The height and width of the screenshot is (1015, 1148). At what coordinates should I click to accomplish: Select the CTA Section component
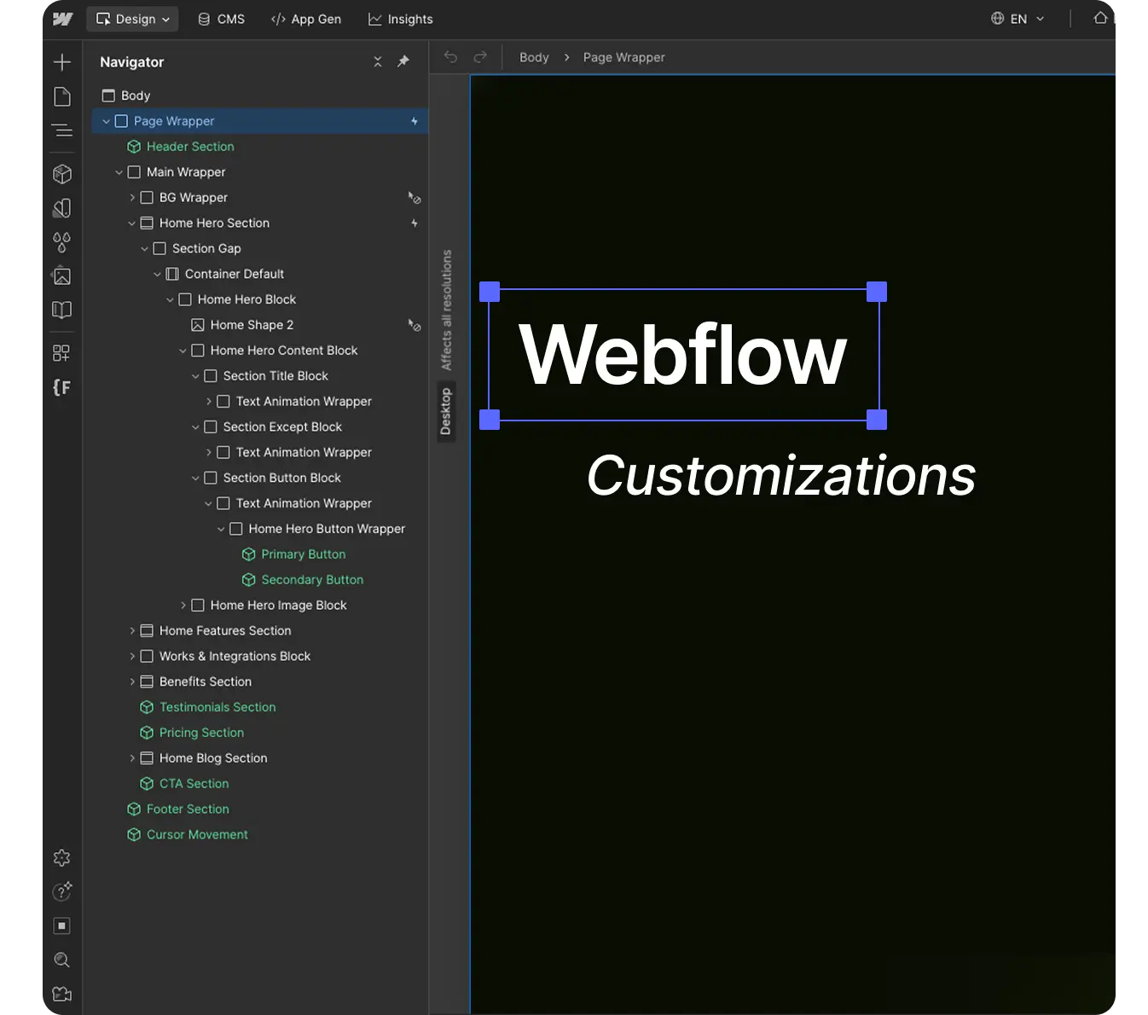(x=259, y=784)
